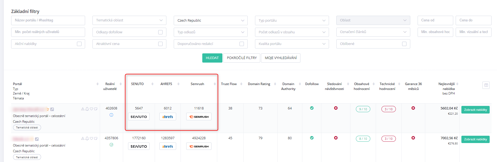Toggle the Akční nabídky checkbox
Image resolution: width=497 pixels, height=162 pixels.
[79, 44]
